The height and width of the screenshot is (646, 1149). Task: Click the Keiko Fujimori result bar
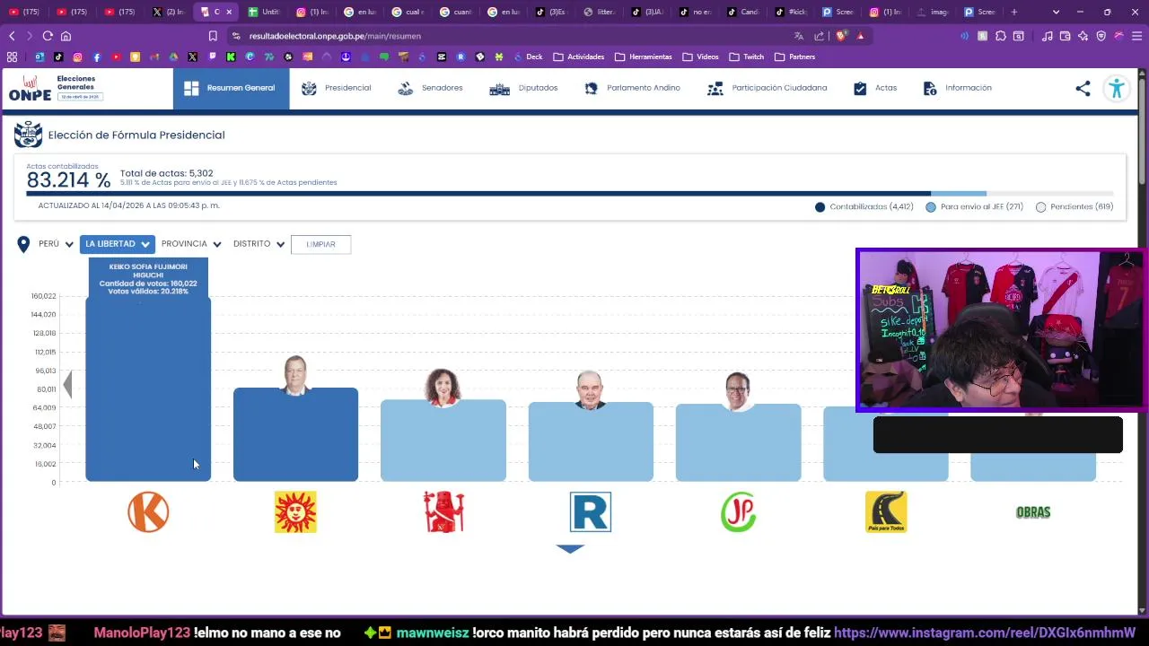coord(148,388)
